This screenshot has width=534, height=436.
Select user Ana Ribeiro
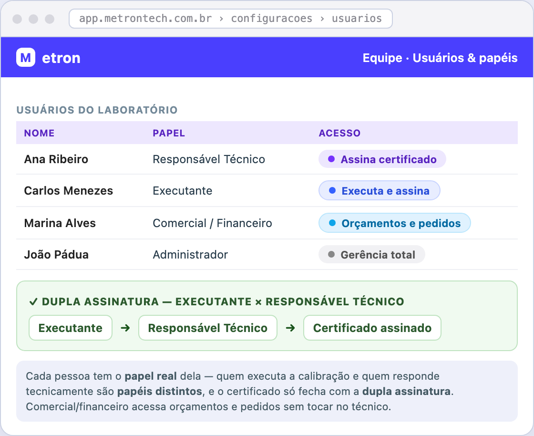pos(56,159)
